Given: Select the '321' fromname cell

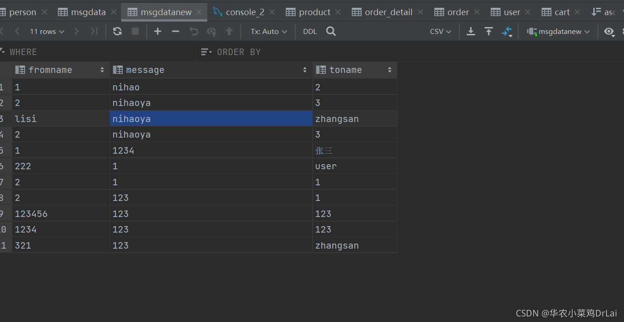Looking at the screenshot, I should coord(61,245).
